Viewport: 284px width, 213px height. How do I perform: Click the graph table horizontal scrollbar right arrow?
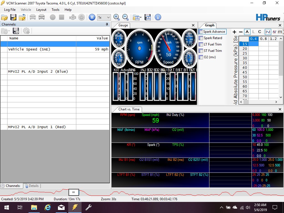point(276,102)
